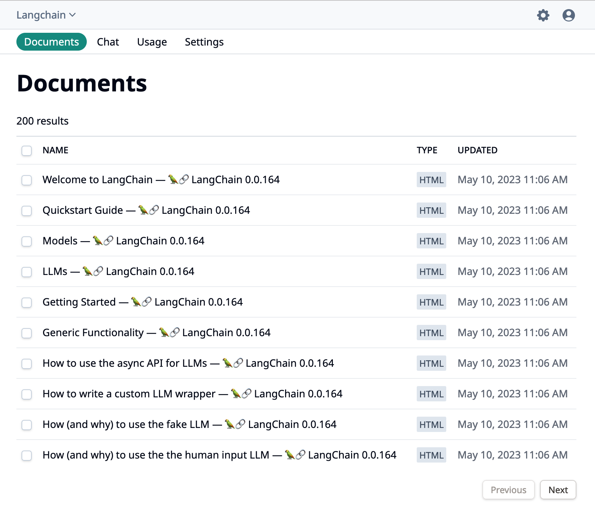Click the HTML badge in the LLMs — LangChain row
Screen dimensions: 595x515
click(x=431, y=272)
